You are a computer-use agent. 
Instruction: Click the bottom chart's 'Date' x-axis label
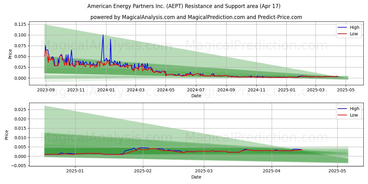pos(196,177)
